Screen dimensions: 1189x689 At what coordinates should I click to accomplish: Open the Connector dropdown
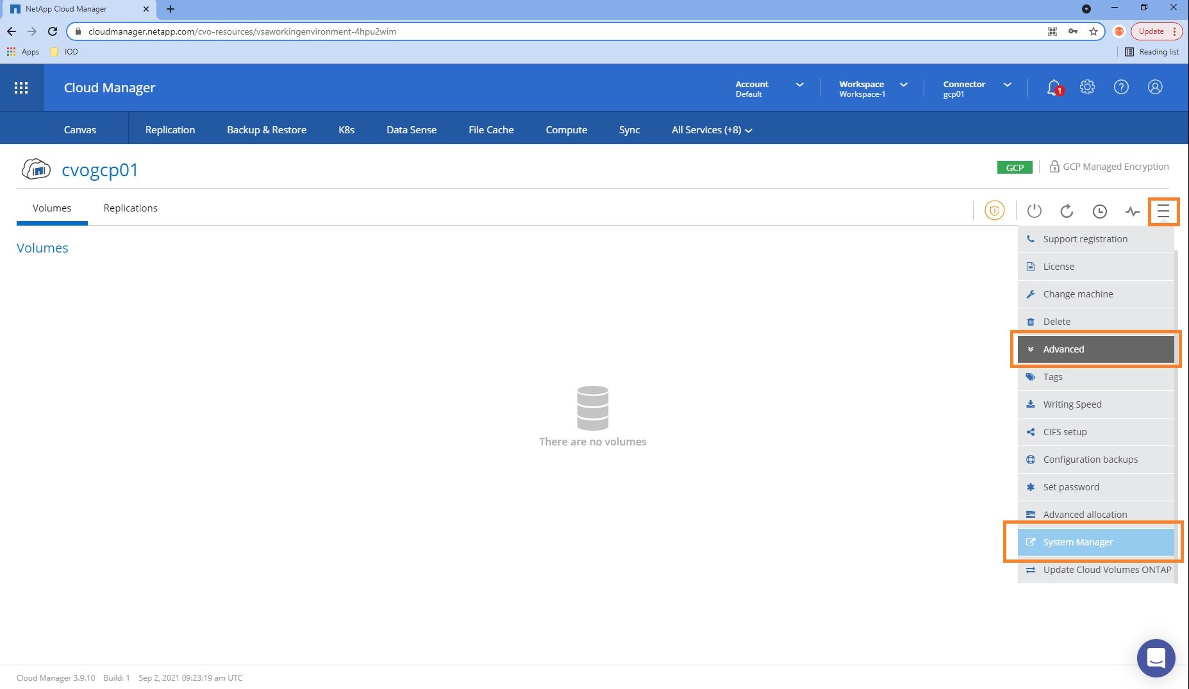(x=976, y=88)
